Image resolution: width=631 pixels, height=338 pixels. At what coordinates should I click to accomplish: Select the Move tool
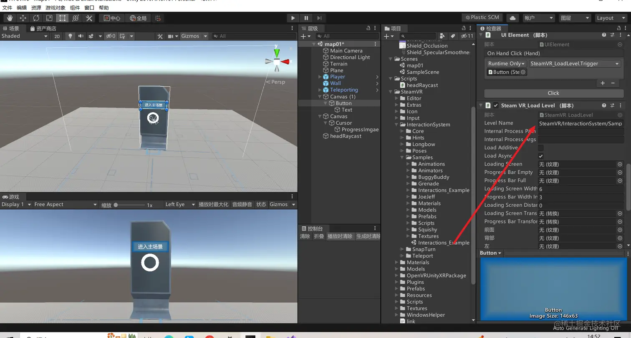(23, 18)
